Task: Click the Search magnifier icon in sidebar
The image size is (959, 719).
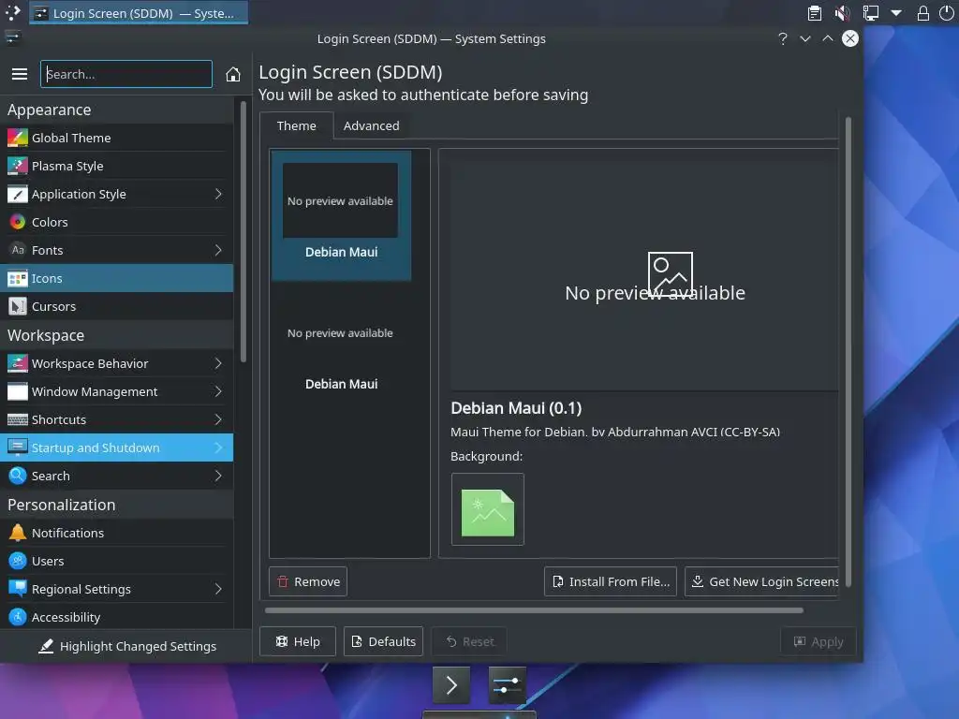Action: click(x=18, y=476)
